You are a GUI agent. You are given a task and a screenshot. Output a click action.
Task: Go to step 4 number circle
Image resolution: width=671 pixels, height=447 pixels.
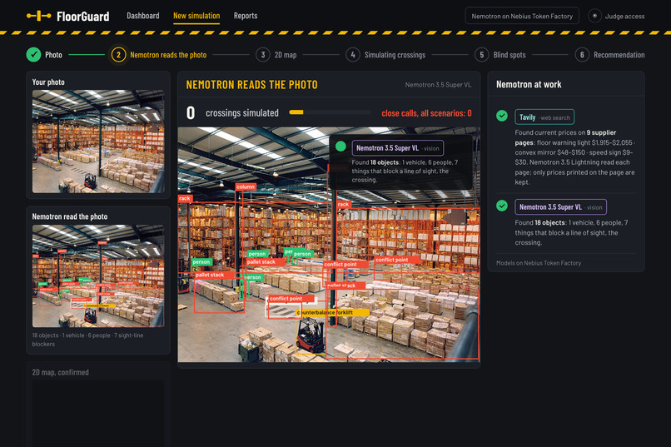[353, 55]
